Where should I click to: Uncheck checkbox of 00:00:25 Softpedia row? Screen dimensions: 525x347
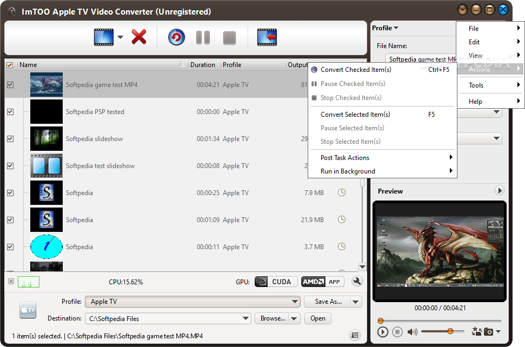coord(10,193)
